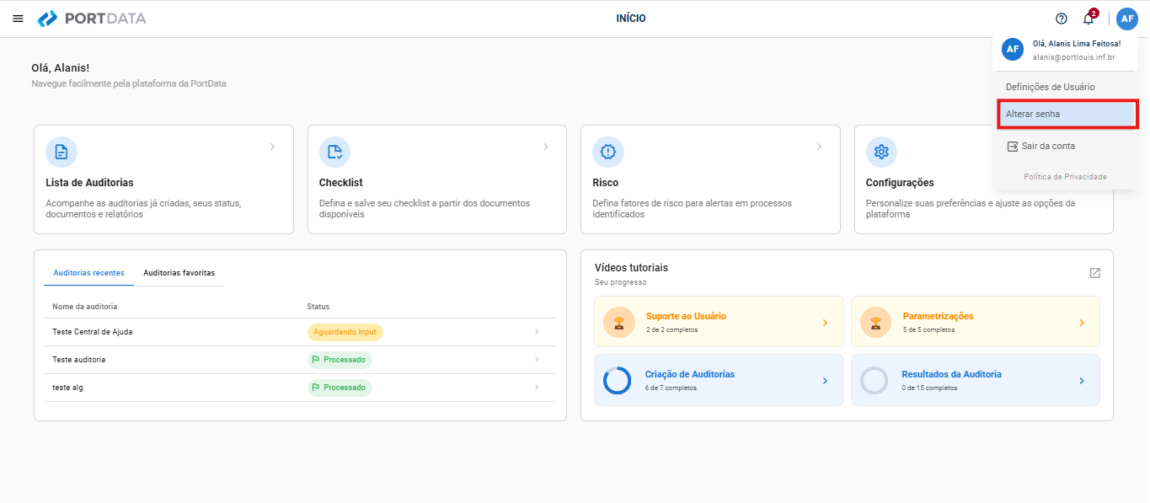Click the help question mark icon

(1062, 19)
